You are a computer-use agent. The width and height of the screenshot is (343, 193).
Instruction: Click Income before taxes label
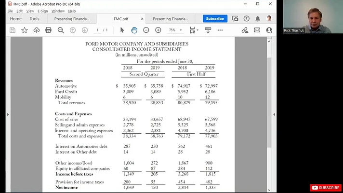click(x=74, y=174)
